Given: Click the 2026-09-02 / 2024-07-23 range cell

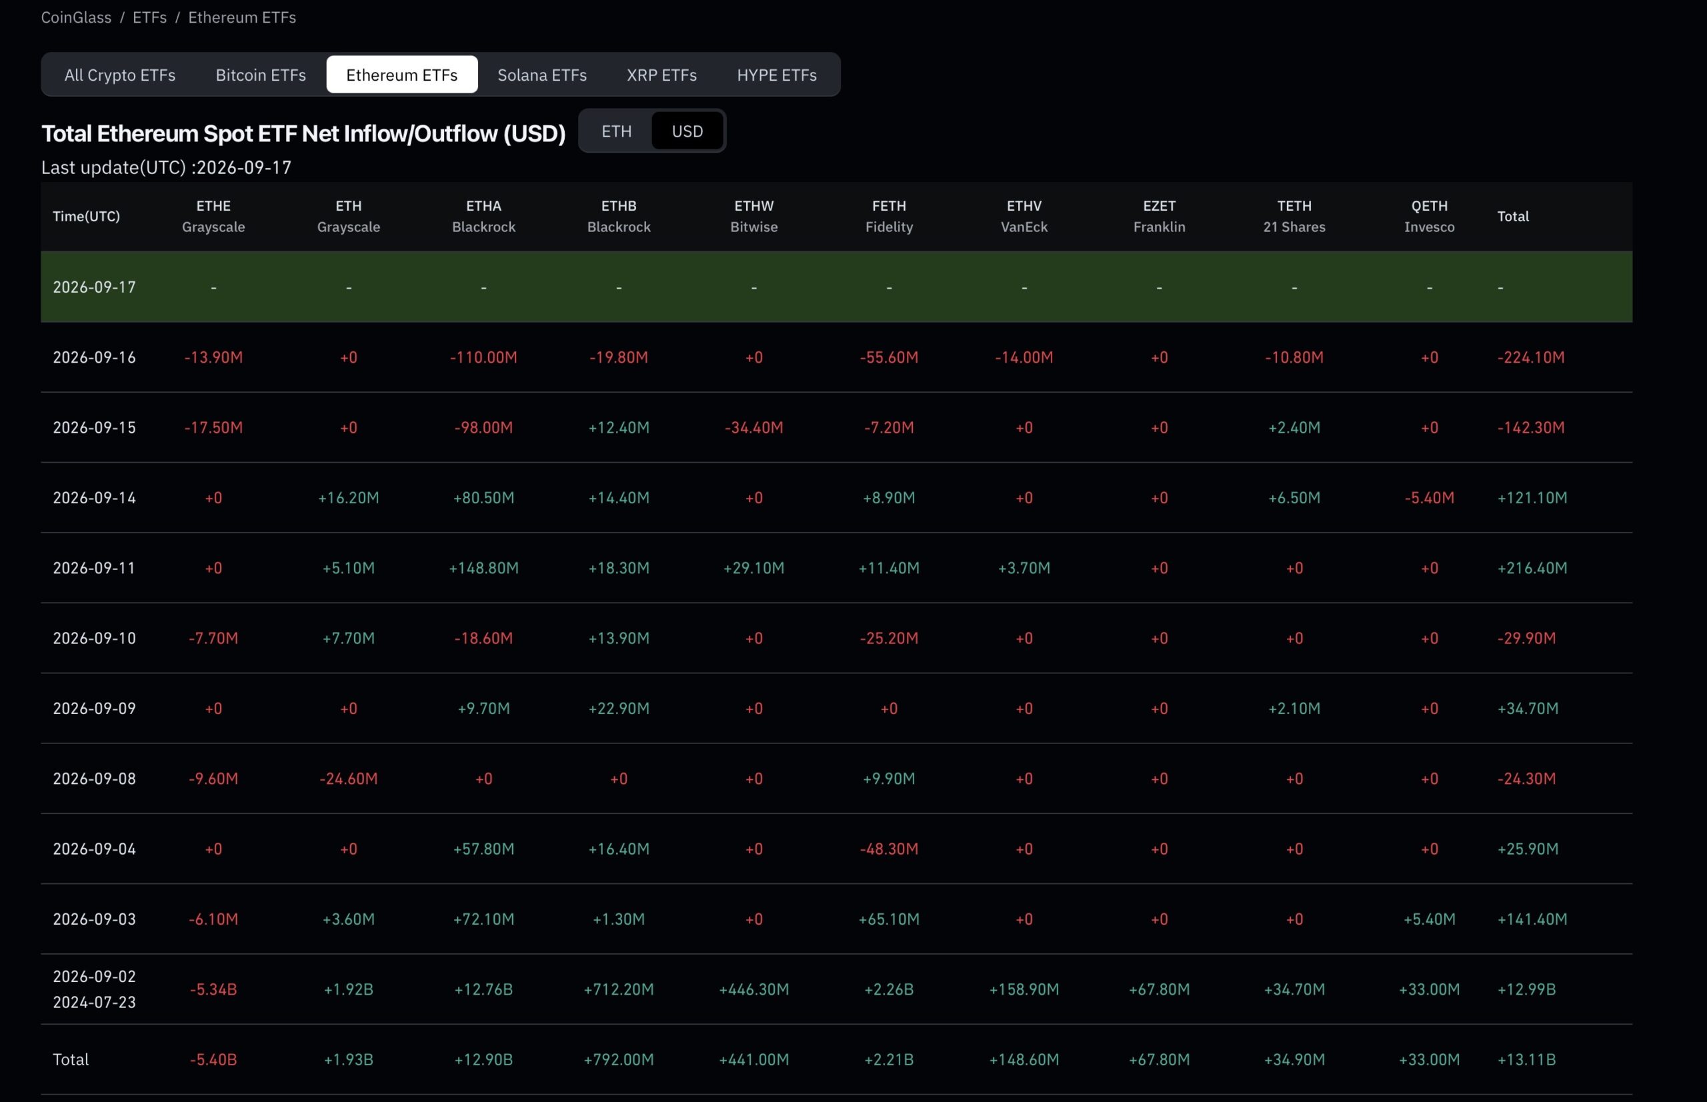Looking at the screenshot, I should coord(95,989).
